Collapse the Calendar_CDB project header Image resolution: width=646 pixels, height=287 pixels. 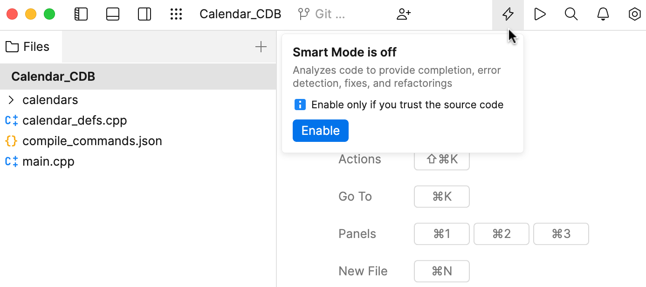click(53, 76)
